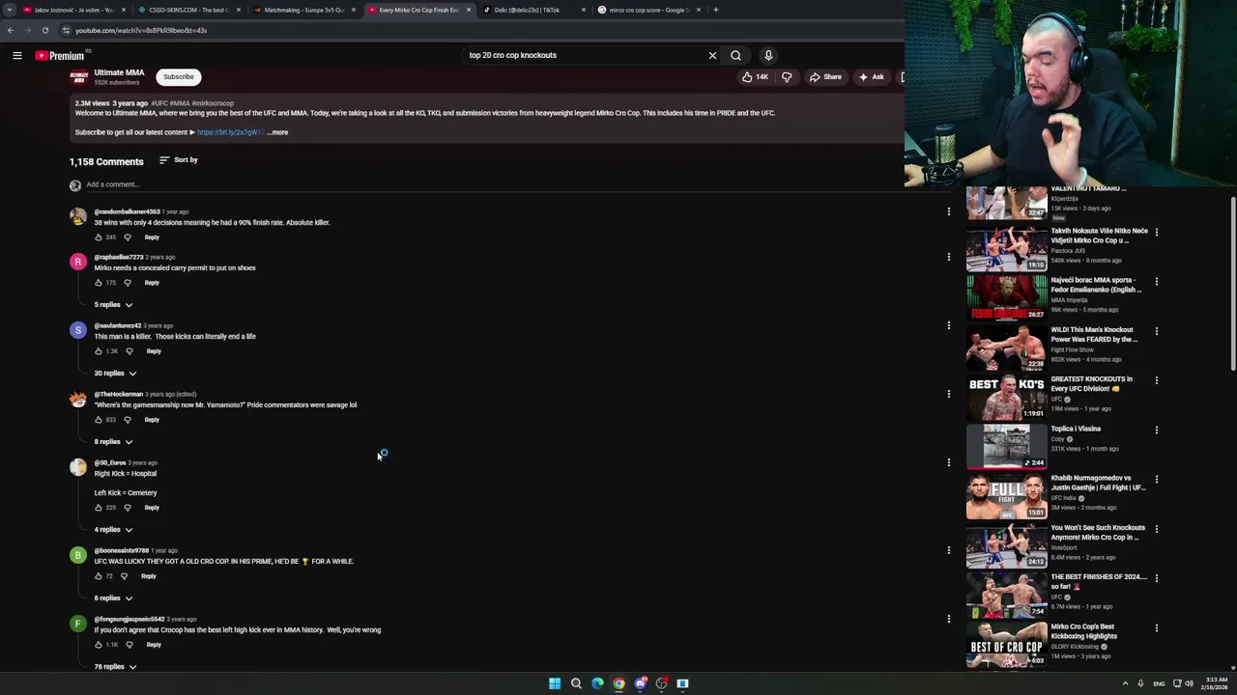Like 'This man is a killer' comment
The height and width of the screenshot is (695, 1237).
pyautogui.click(x=99, y=351)
